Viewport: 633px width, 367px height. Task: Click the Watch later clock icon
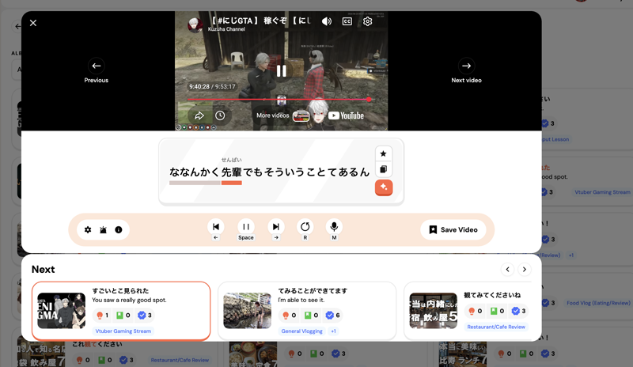[x=220, y=115]
